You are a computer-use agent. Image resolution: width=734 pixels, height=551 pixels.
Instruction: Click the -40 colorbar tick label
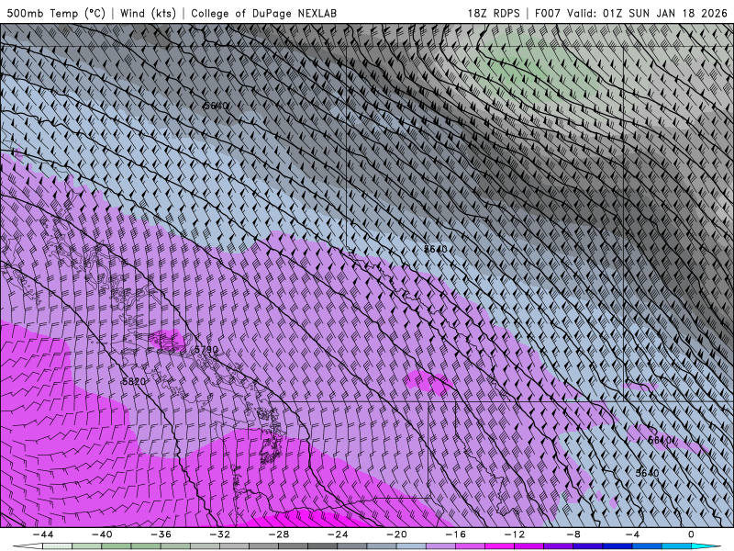click(102, 534)
